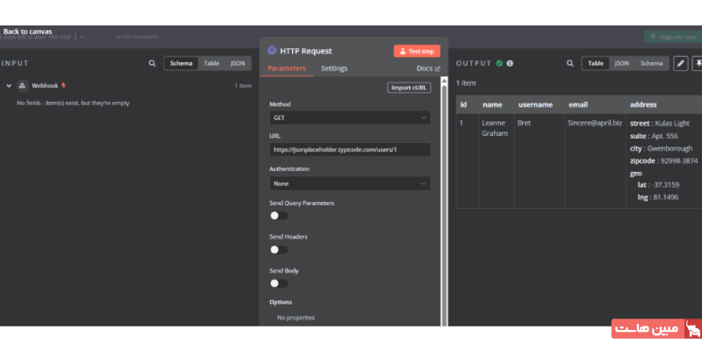Select the input JSON view tab
The image size is (702, 351).
(x=238, y=63)
